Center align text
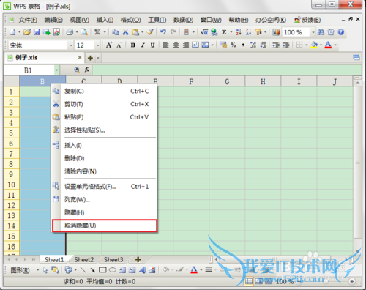 pyautogui.click(x=176, y=45)
